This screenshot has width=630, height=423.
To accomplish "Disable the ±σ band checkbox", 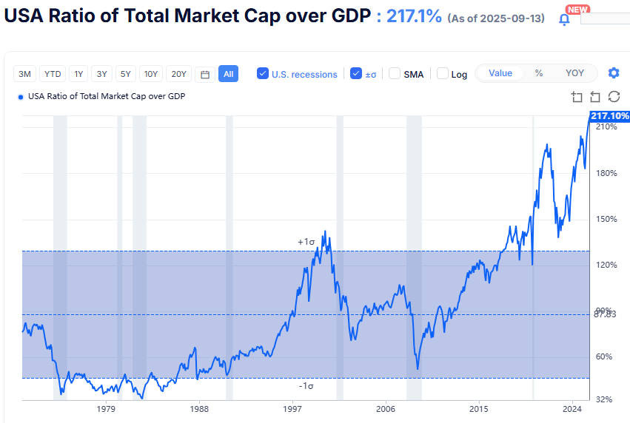I will tap(356, 73).
